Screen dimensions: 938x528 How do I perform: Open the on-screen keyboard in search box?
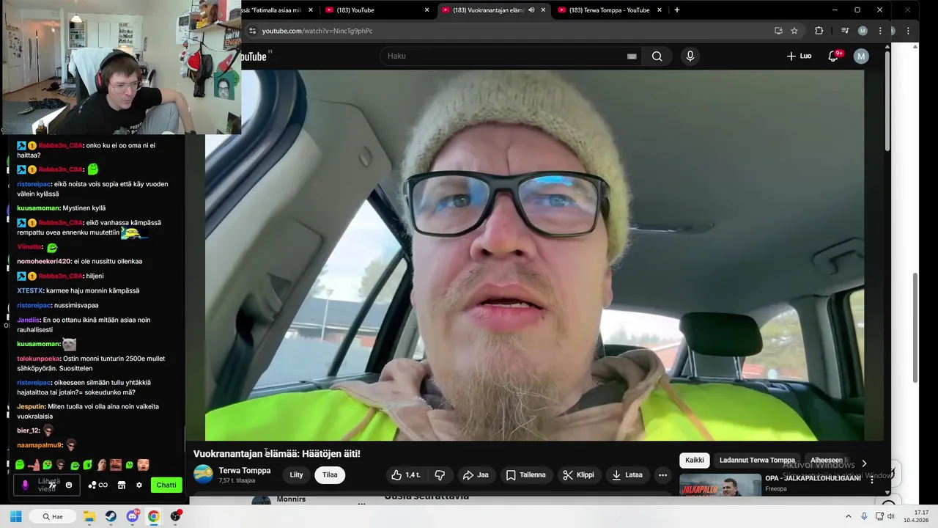pos(632,56)
